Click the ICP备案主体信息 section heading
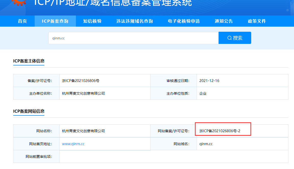Viewport: 294px width, 169px height. 29,61
